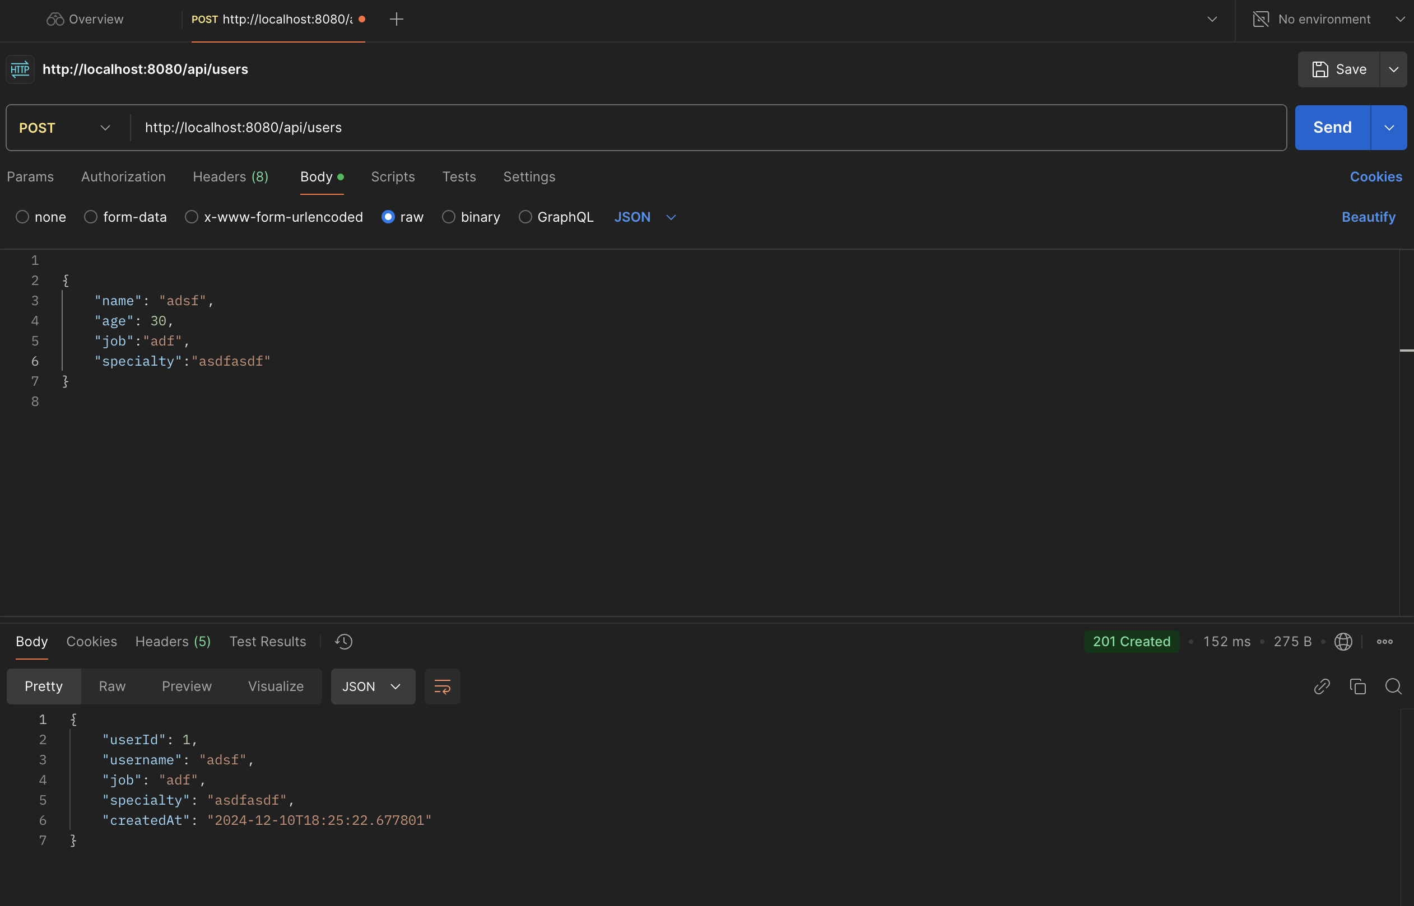Open the Raw response view tab
The height and width of the screenshot is (906, 1414).
(112, 686)
